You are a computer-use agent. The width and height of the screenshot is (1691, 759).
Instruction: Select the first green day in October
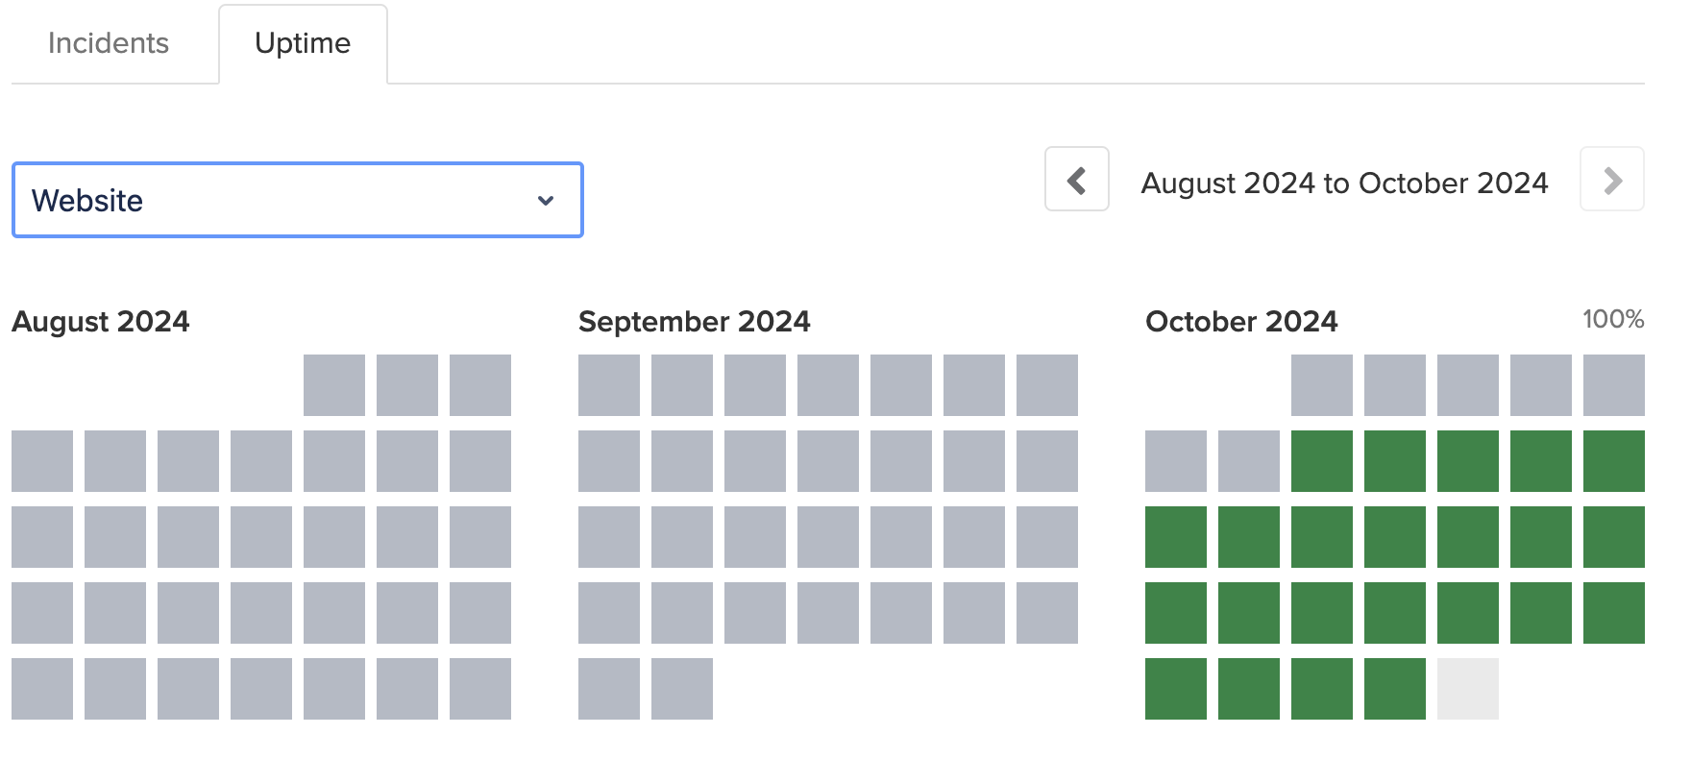tap(1320, 461)
